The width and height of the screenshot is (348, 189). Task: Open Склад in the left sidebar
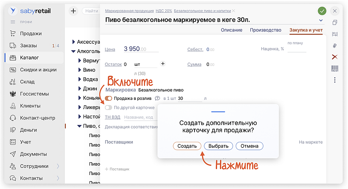[x=27, y=82]
